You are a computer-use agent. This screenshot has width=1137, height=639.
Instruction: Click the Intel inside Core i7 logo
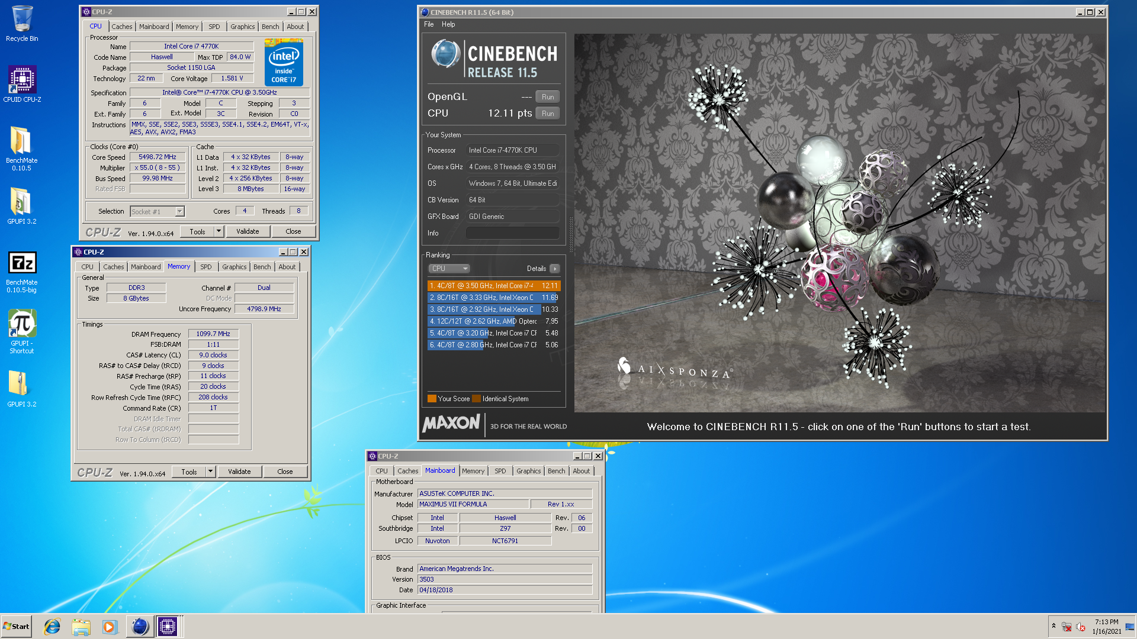tap(284, 62)
